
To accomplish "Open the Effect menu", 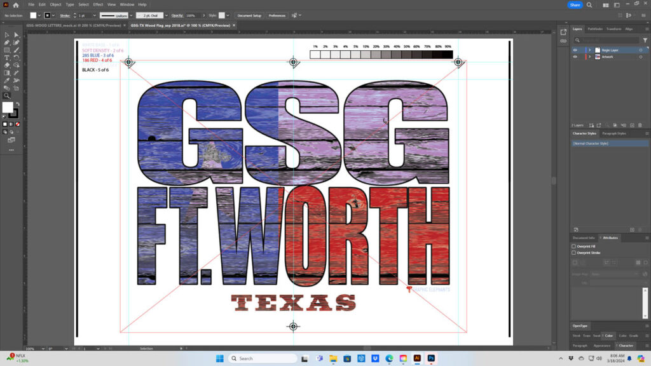I will point(98,4).
